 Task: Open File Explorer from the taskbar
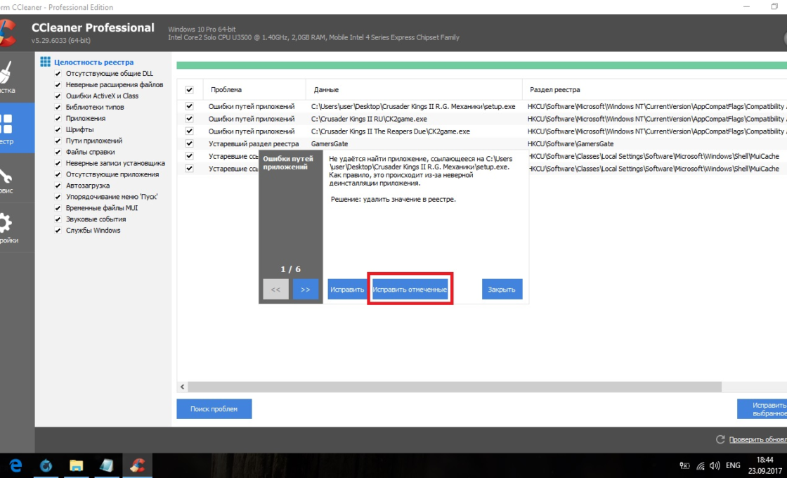coord(77,465)
